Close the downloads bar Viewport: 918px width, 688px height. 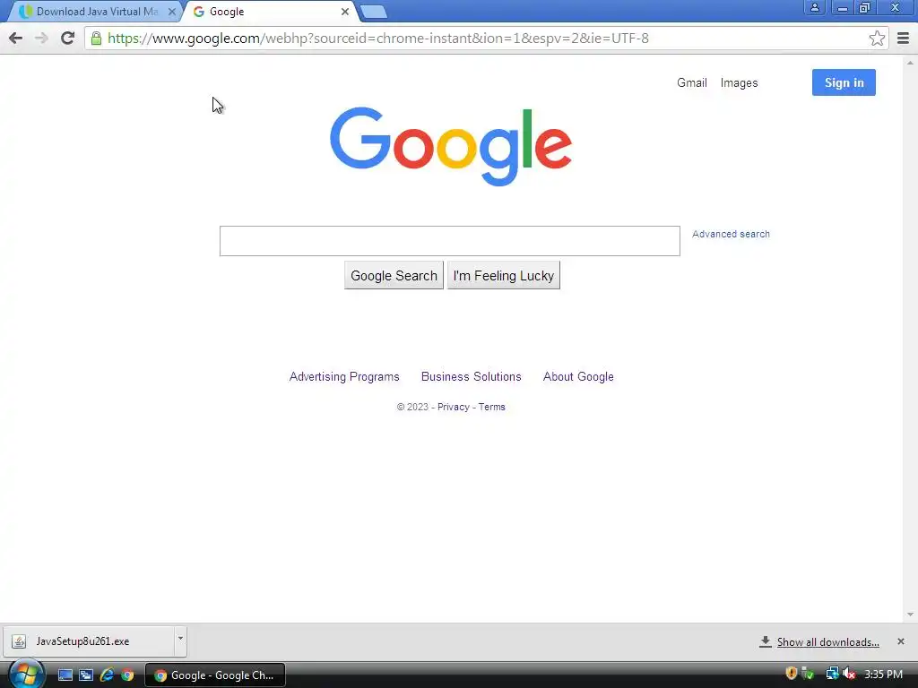coord(900,641)
